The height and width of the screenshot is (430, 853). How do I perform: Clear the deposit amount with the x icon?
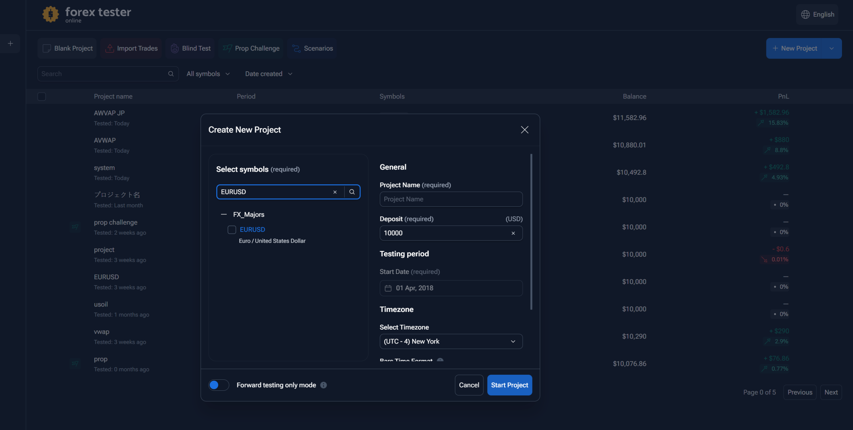pos(513,233)
